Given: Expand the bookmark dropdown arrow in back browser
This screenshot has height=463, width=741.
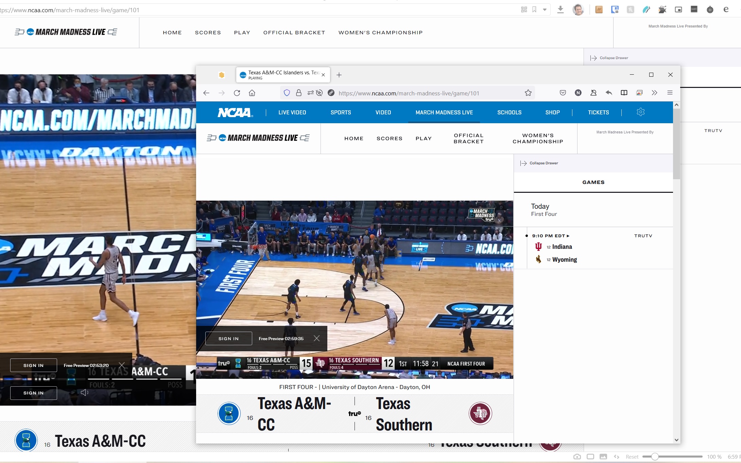Looking at the screenshot, I should [x=545, y=10].
